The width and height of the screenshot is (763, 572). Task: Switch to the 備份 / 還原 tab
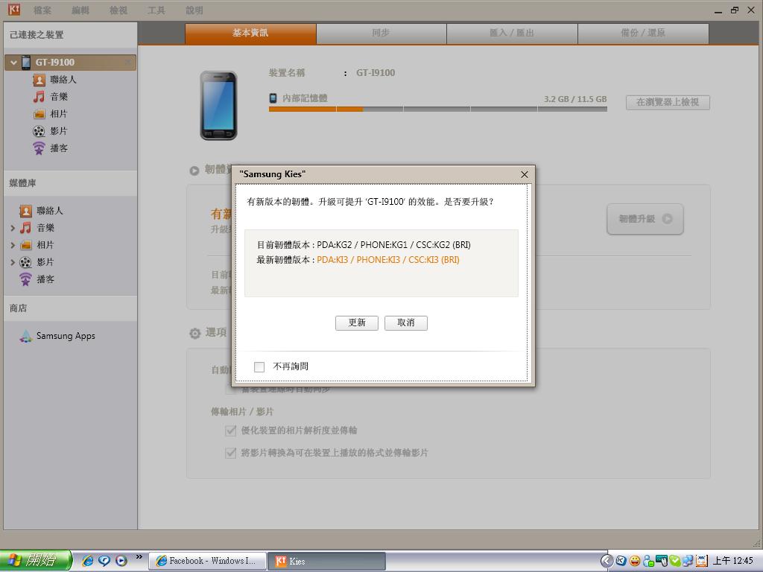[x=643, y=33]
